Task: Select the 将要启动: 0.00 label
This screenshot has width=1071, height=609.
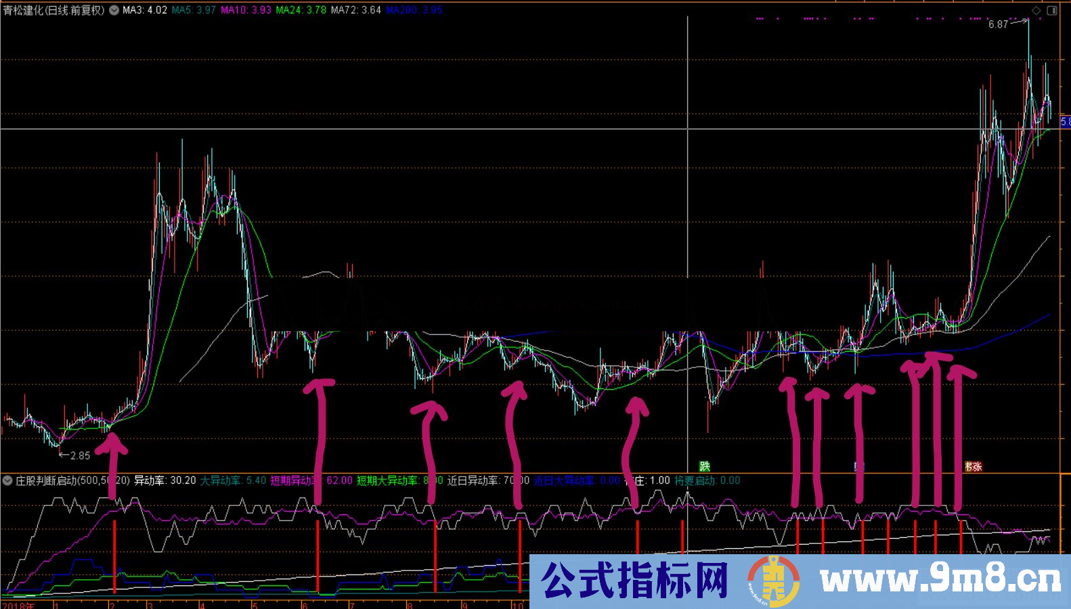Action: click(707, 480)
